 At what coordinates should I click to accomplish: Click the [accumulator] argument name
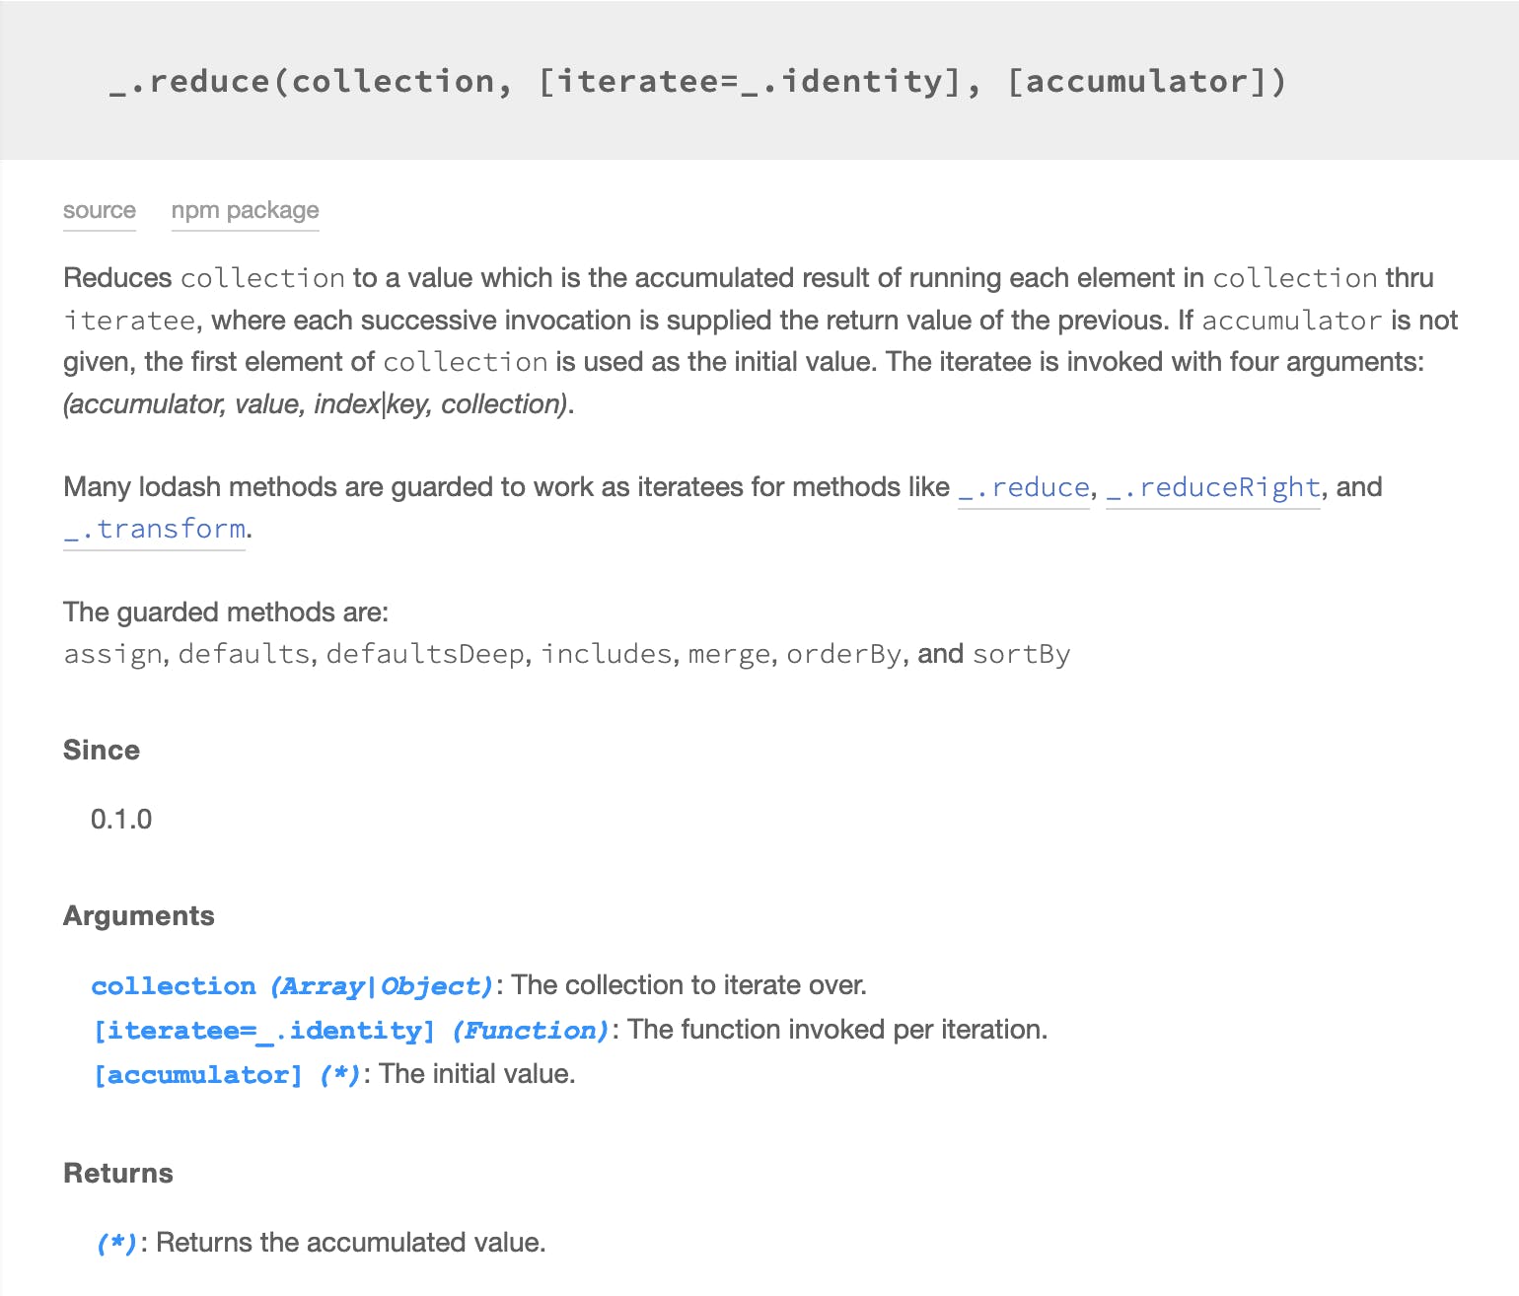point(198,1074)
